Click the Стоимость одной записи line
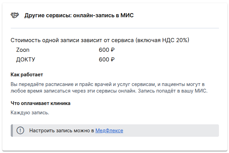This screenshot has width=229, height=153. coord(100,40)
